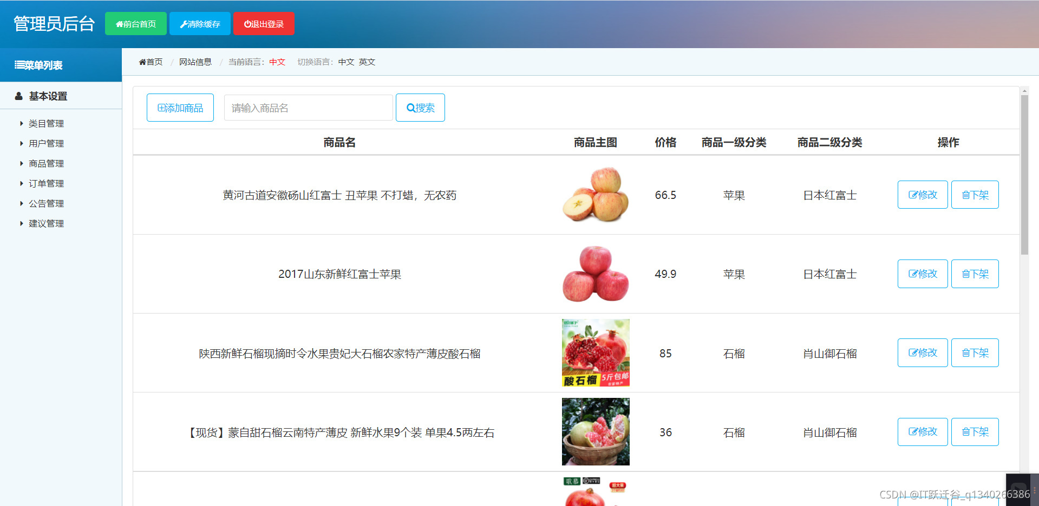The width and height of the screenshot is (1039, 506).
Task: Open 商品管理 in sidebar
Action: [x=46, y=163]
